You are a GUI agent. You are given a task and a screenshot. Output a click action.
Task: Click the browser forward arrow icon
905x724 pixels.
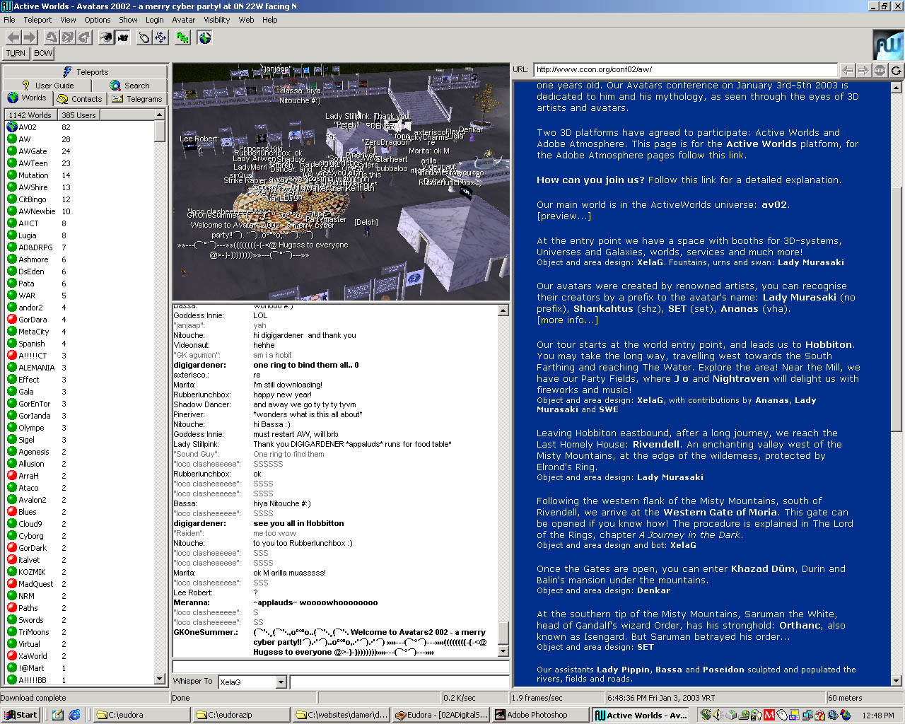click(863, 70)
